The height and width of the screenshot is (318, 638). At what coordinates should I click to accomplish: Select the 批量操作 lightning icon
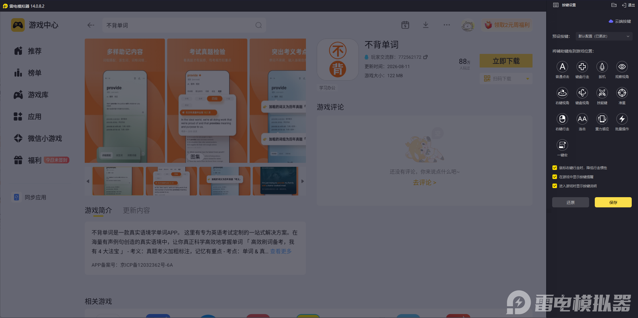click(x=622, y=119)
